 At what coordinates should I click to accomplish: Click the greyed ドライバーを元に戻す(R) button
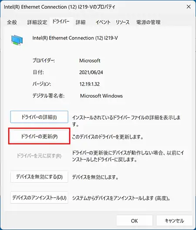39,156
